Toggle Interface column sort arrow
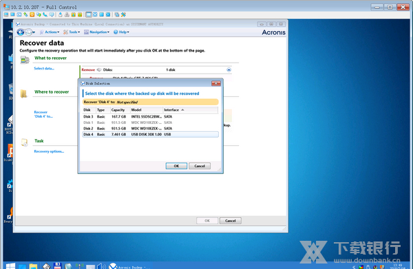Screen dimensions: 413x269 tap(182, 110)
